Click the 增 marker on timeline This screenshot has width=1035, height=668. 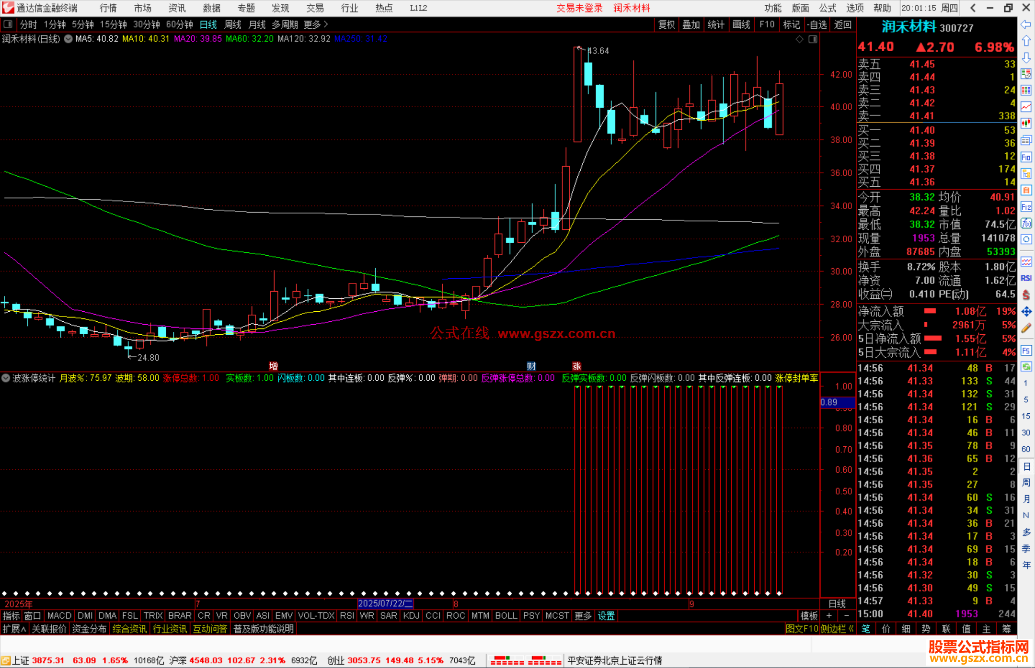[x=274, y=366]
